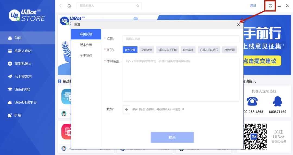Switch to the 版本升级 tab
The height and width of the screenshot is (155, 293).
[86, 45]
